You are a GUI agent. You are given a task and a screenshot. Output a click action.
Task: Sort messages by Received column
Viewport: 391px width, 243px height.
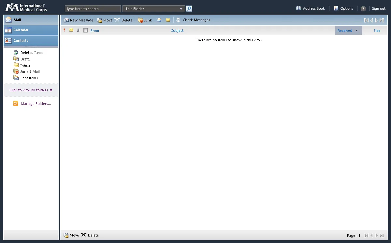345,31
